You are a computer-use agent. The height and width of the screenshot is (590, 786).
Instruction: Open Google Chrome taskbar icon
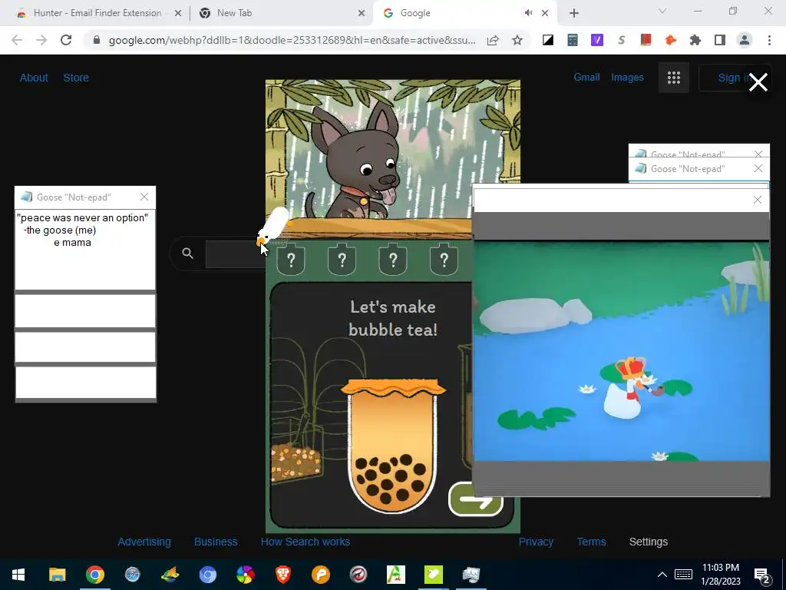(94, 575)
